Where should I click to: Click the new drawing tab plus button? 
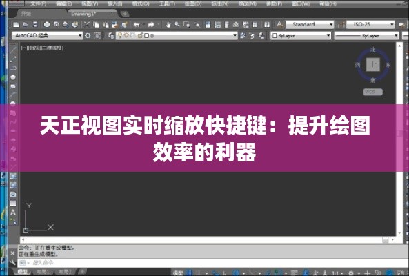click(x=125, y=14)
